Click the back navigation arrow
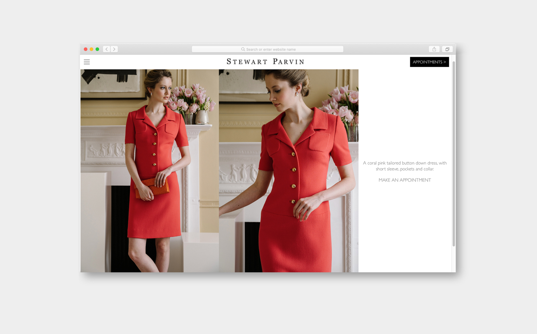537x334 pixels. point(106,49)
